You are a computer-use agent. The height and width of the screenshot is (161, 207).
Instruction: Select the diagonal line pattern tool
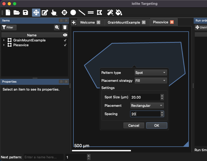[x=82, y=13]
